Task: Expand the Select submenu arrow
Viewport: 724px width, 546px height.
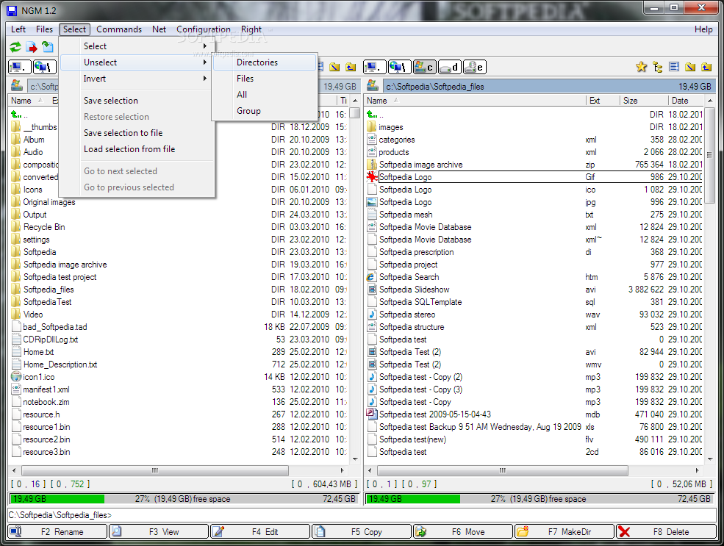Action: click(205, 46)
